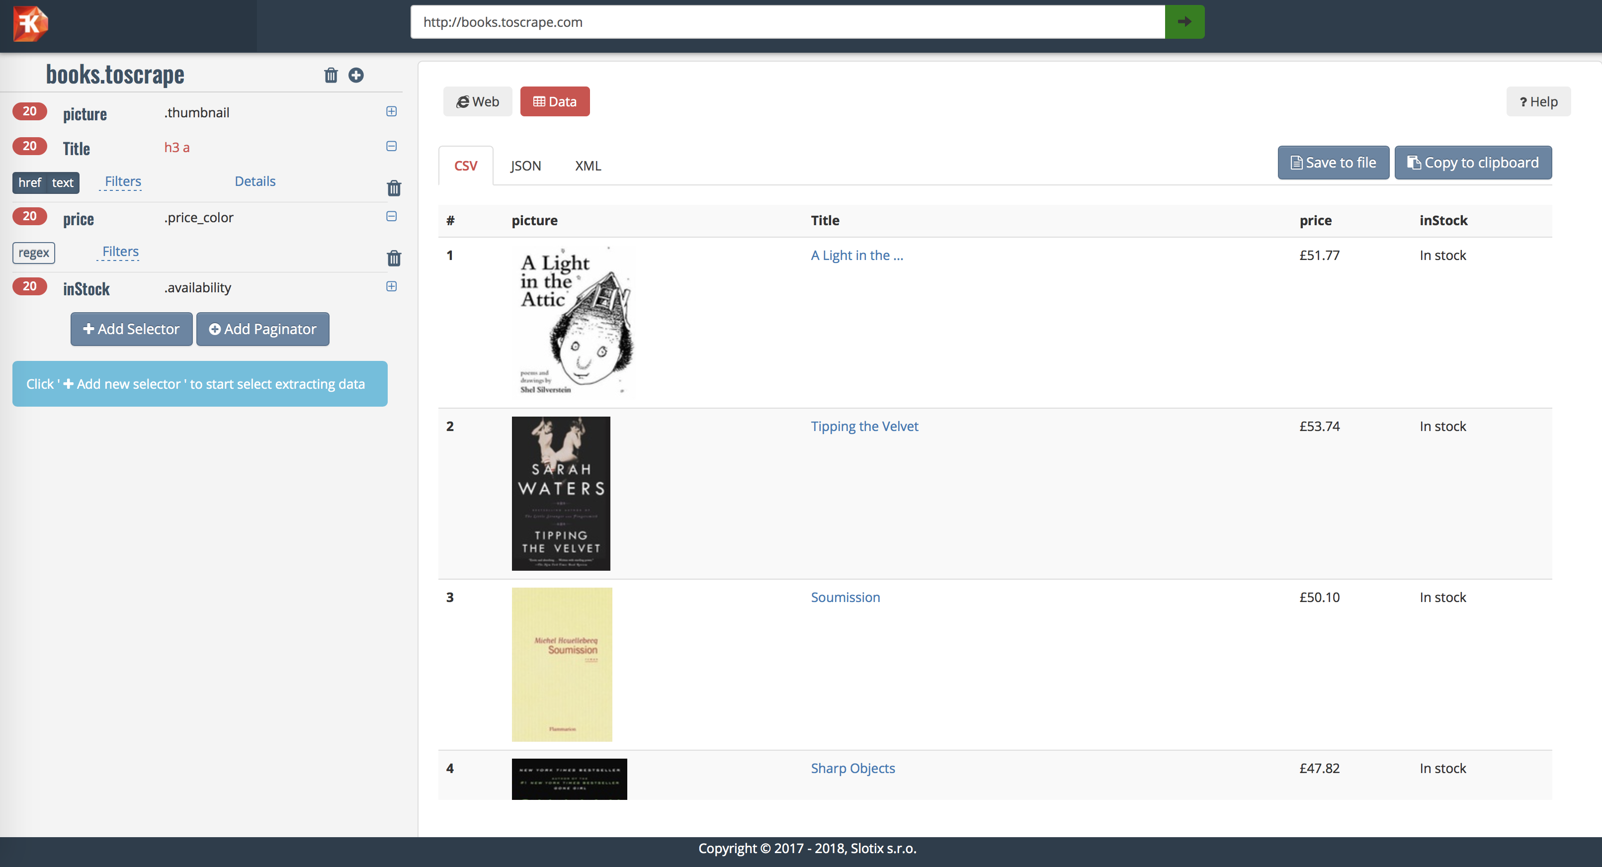This screenshot has width=1602, height=867.
Task: Toggle the href attribute on Title selector
Action: [x=29, y=182]
